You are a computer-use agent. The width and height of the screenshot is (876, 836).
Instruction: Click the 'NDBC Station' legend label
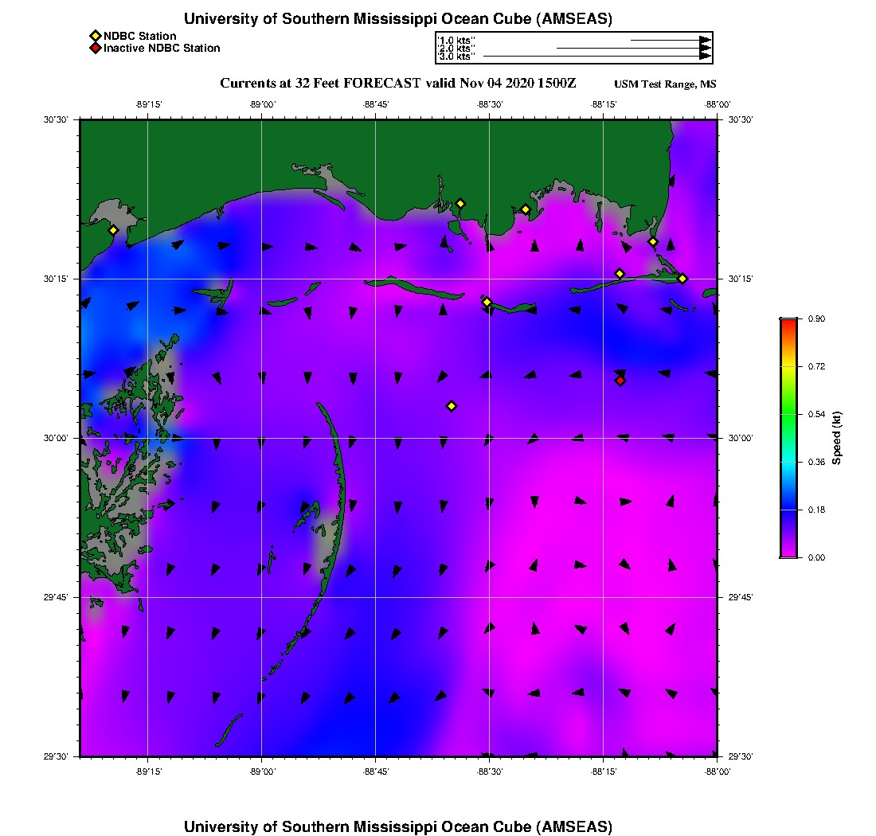click(140, 36)
